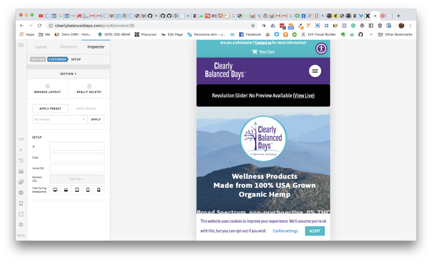The image size is (432, 263).
Task: Open a new browser tab
Action: click(398, 16)
